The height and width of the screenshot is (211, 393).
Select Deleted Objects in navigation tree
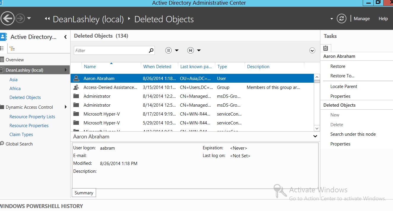click(x=25, y=97)
